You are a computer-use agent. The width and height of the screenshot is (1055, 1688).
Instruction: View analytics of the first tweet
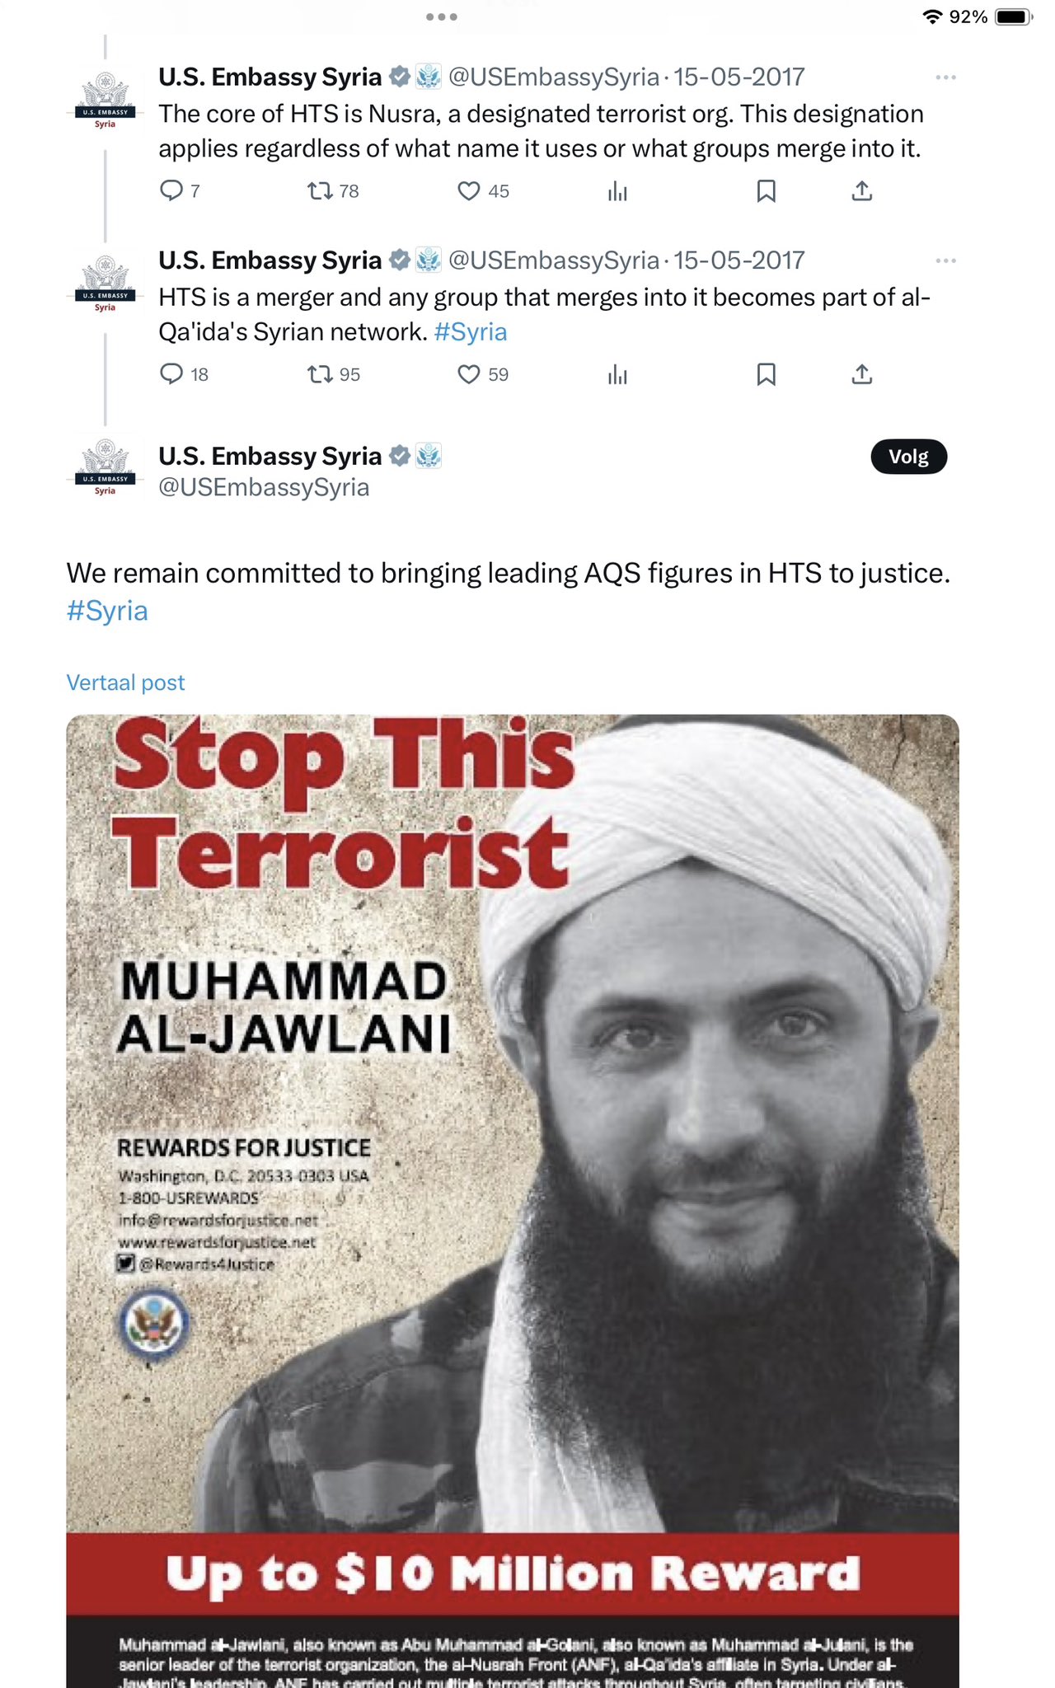pyautogui.click(x=617, y=191)
